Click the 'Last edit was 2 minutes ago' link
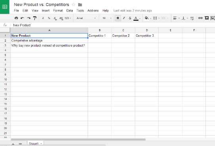This screenshot has height=146, width=215. 132,11
